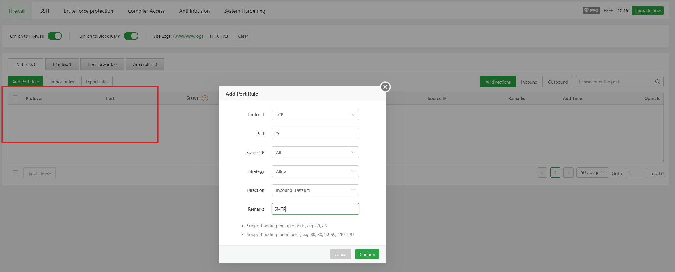Open the /www/wwwlogs site logs link

click(x=188, y=36)
